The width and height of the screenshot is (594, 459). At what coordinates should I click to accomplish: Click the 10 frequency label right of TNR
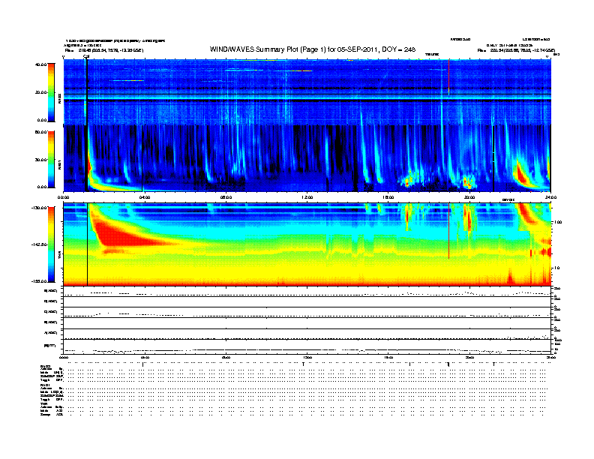(556, 268)
